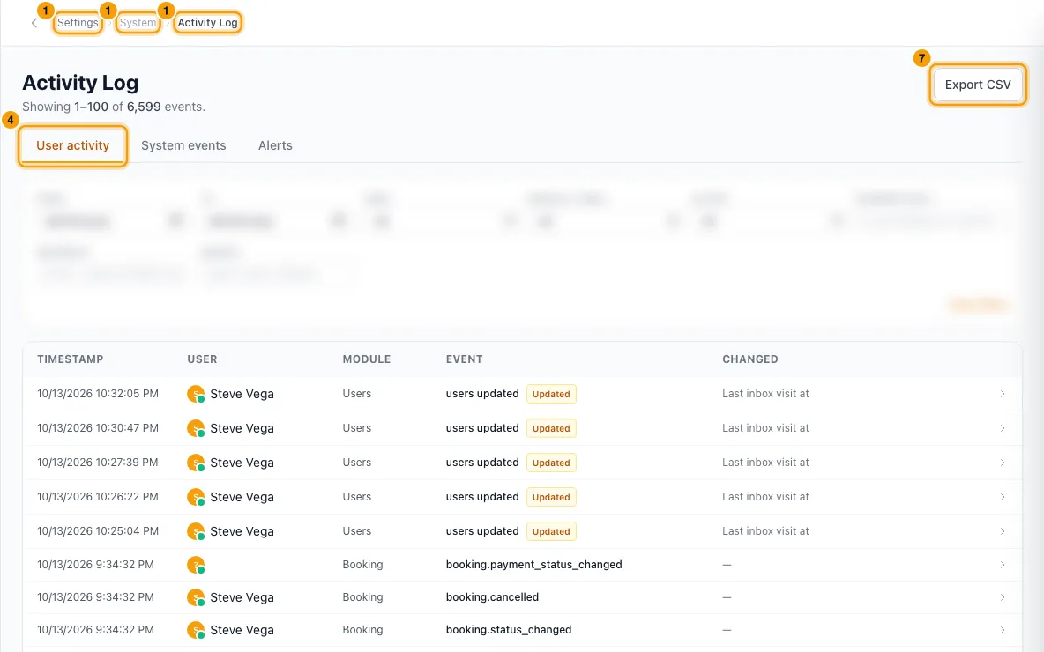Click Steve Vega's avatar in 10:27:39 PM row
1044x652 pixels.
tap(196, 463)
